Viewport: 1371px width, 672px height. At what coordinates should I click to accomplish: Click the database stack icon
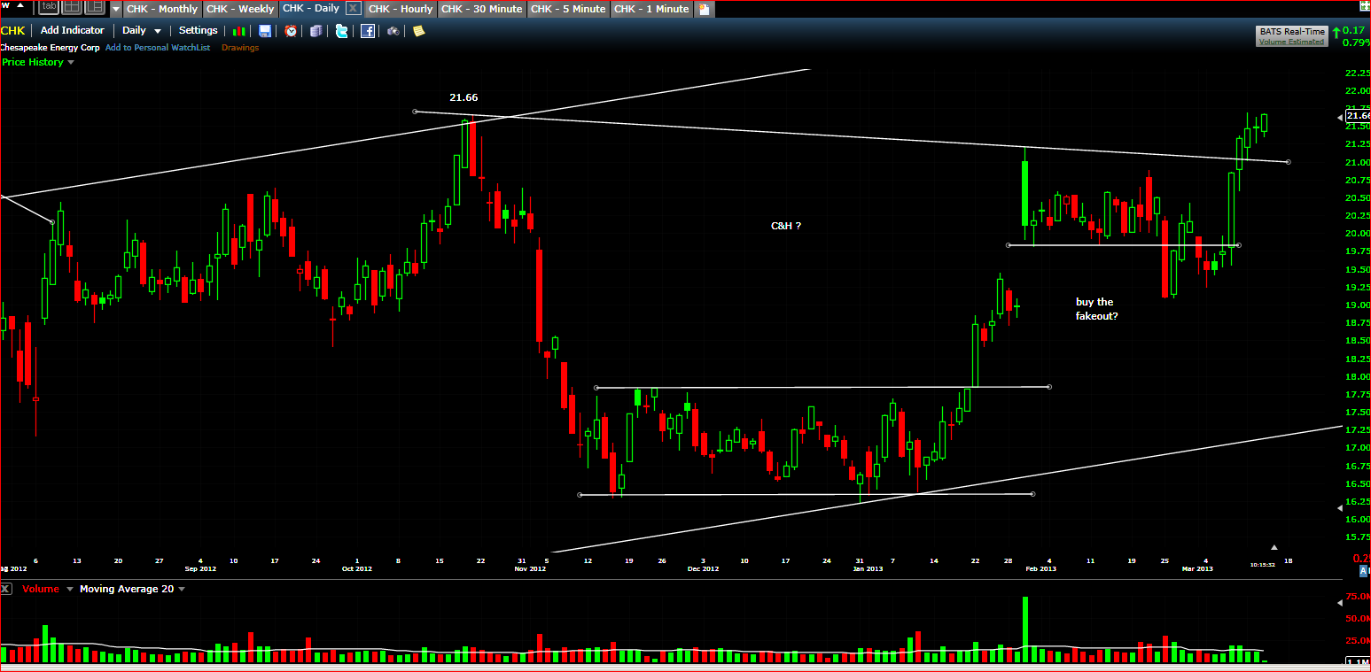click(316, 31)
